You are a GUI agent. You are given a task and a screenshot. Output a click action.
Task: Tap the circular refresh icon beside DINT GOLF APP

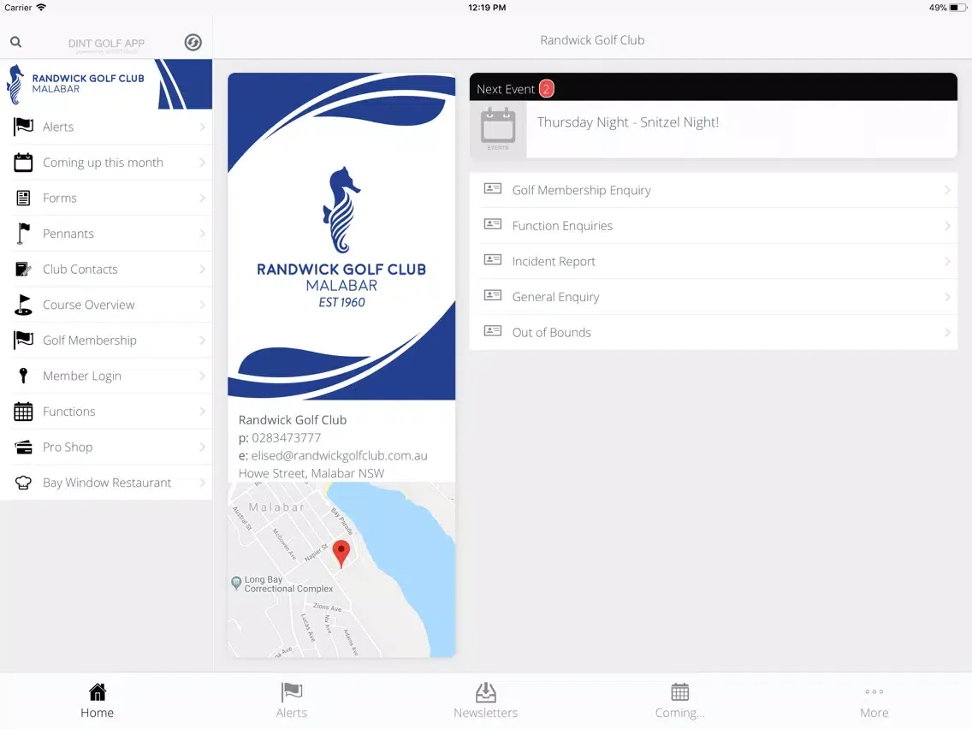193,42
